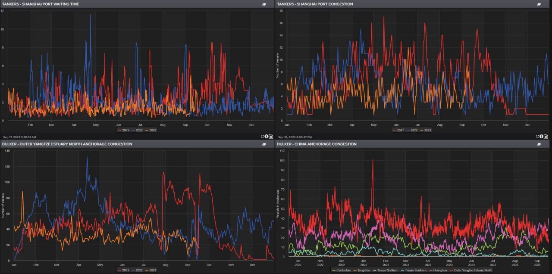Pop out the China Anchorage Congestion panel
Viewport: 552px width, 274px height.
click(x=539, y=144)
